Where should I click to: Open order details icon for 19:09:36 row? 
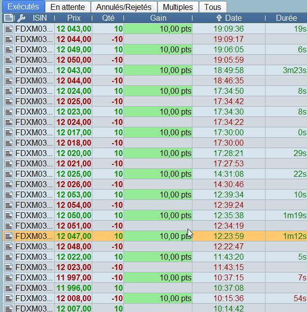click(8, 29)
